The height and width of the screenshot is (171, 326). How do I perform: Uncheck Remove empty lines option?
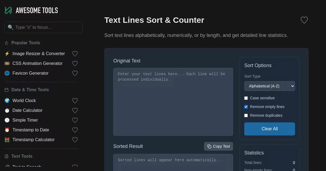coord(246,107)
